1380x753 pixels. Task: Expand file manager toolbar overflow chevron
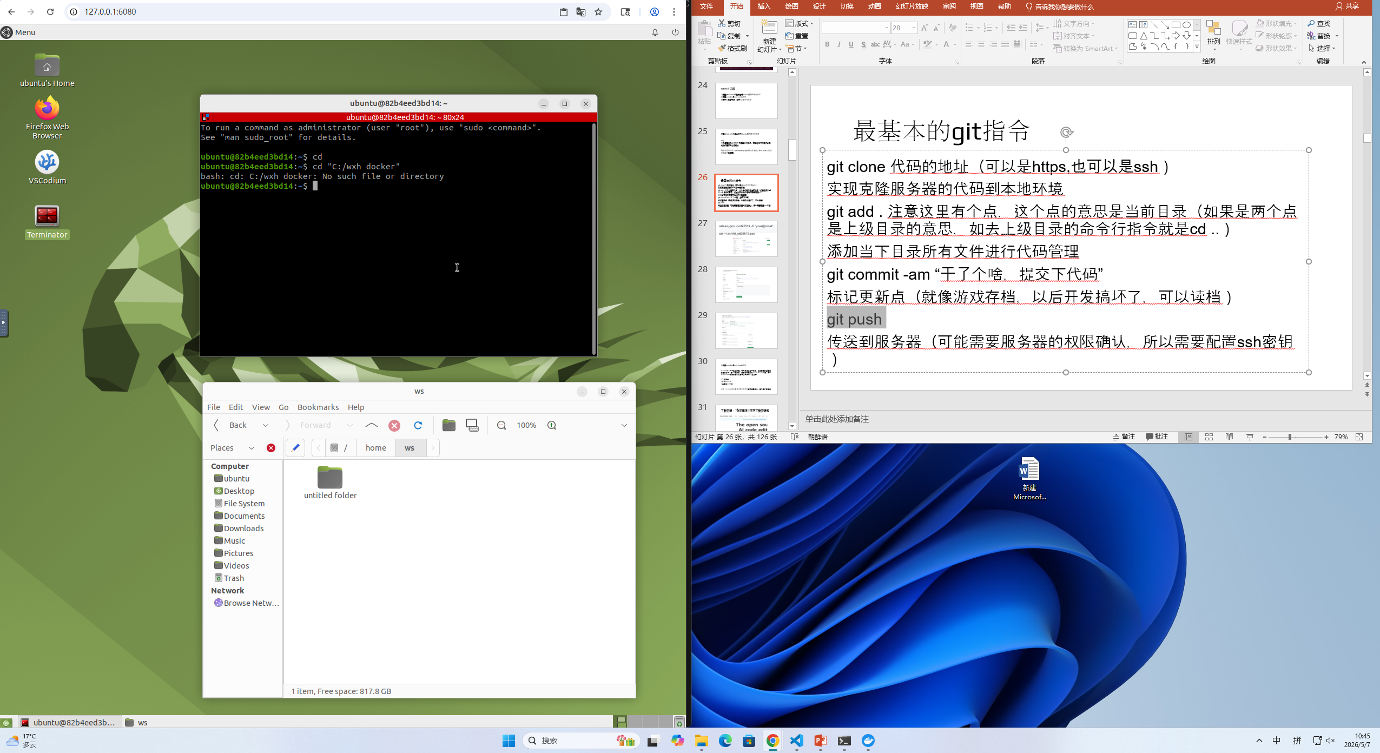[624, 425]
